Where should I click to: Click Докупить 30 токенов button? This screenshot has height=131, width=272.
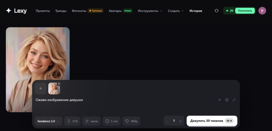coord(212,121)
